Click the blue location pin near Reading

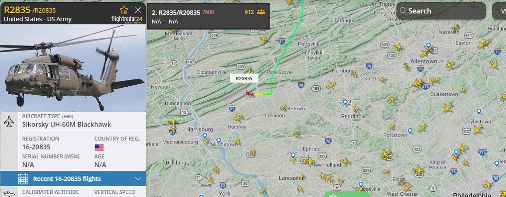pyautogui.click(x=345, y=103)
